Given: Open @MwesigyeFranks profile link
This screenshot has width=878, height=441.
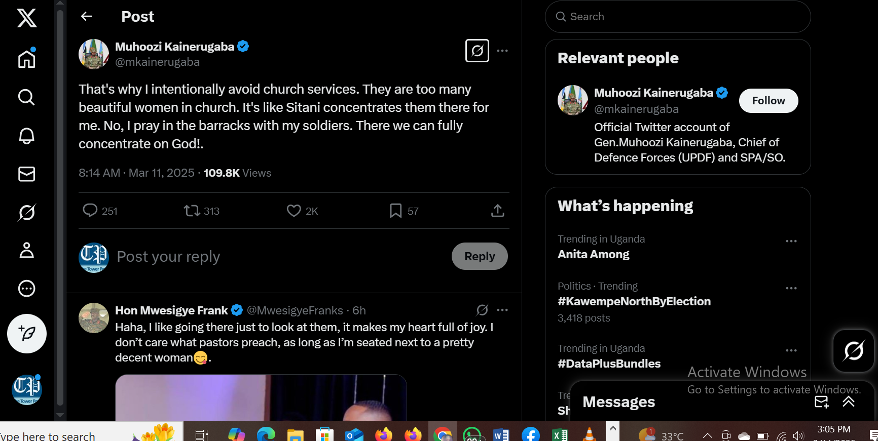Looking at the screenshot, I should coord(295,310).
